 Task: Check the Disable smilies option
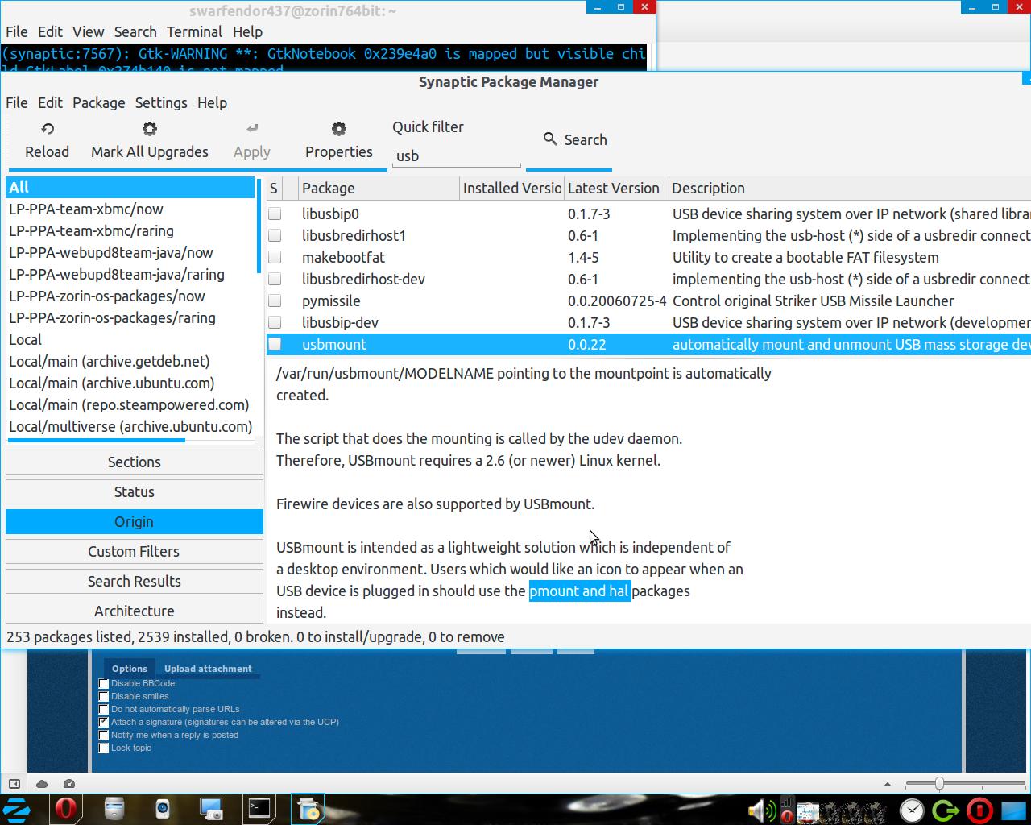[104, 697]
